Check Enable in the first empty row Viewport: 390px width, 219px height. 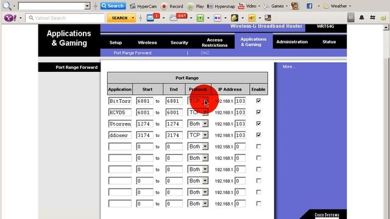click(x=258, y=147)
